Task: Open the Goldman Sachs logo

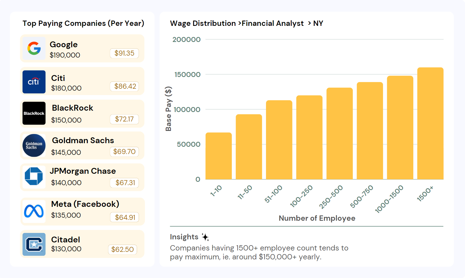Action: [34, 145]
